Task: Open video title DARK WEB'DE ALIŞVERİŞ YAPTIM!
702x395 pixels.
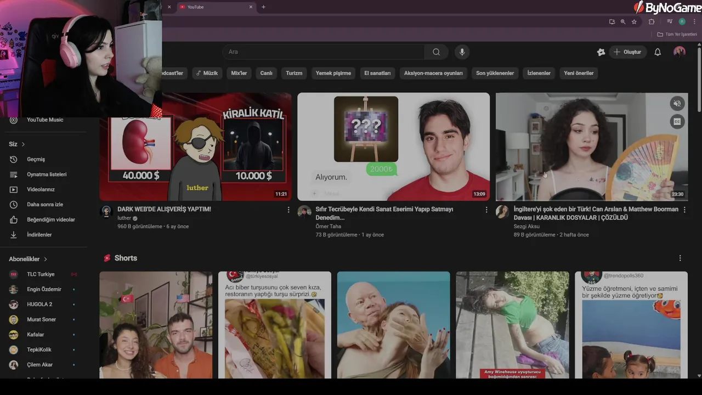Action: (x=164, y=209)
